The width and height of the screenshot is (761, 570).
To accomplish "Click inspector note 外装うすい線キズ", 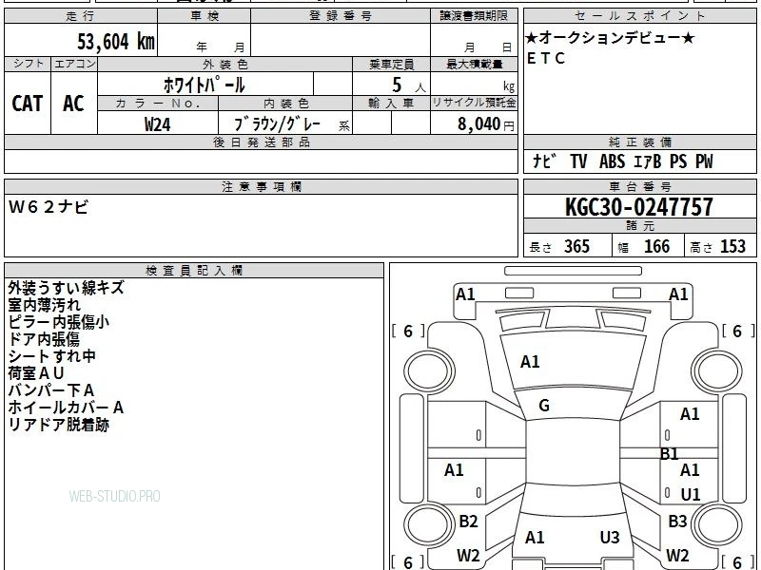I will tap(66, 288).
